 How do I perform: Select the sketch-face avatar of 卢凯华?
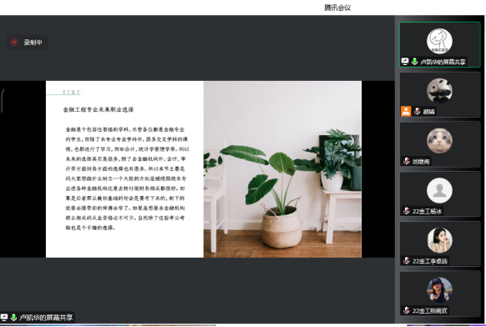[439, 41]
